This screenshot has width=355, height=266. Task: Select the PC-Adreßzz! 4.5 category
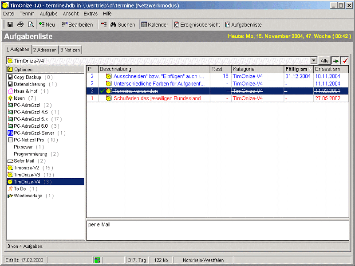coord(45,112)
